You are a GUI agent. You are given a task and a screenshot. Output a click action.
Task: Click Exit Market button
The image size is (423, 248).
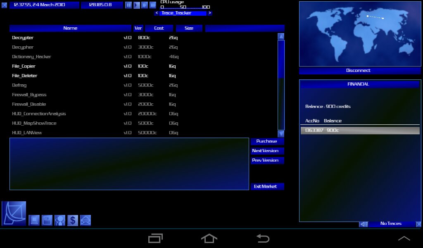(267, 186)
